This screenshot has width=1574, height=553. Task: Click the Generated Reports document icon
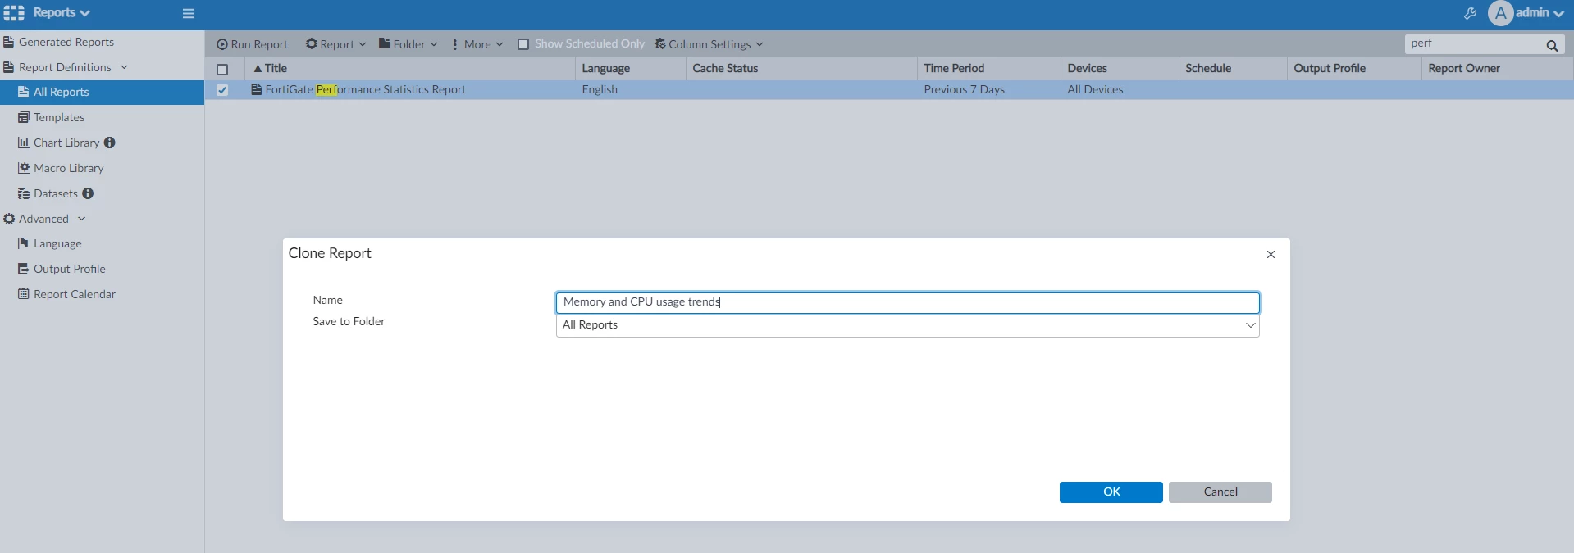(8, 42)
